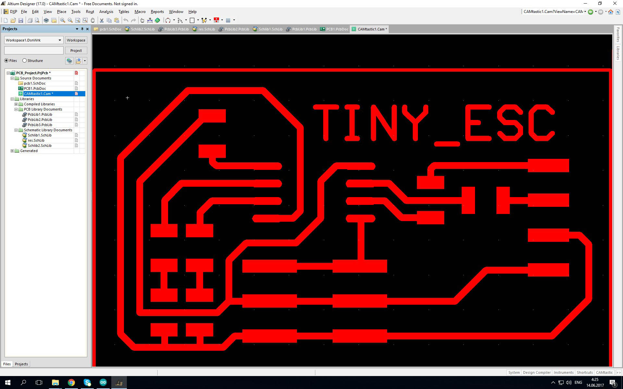
Task: Open the Projects panel options arrow
Action: click(77, 29)
